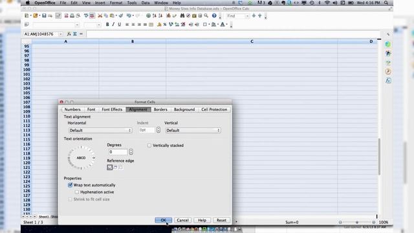Click the Spotlight search icon in menu bar
The image size is (414, 233).
pos(386,3)
